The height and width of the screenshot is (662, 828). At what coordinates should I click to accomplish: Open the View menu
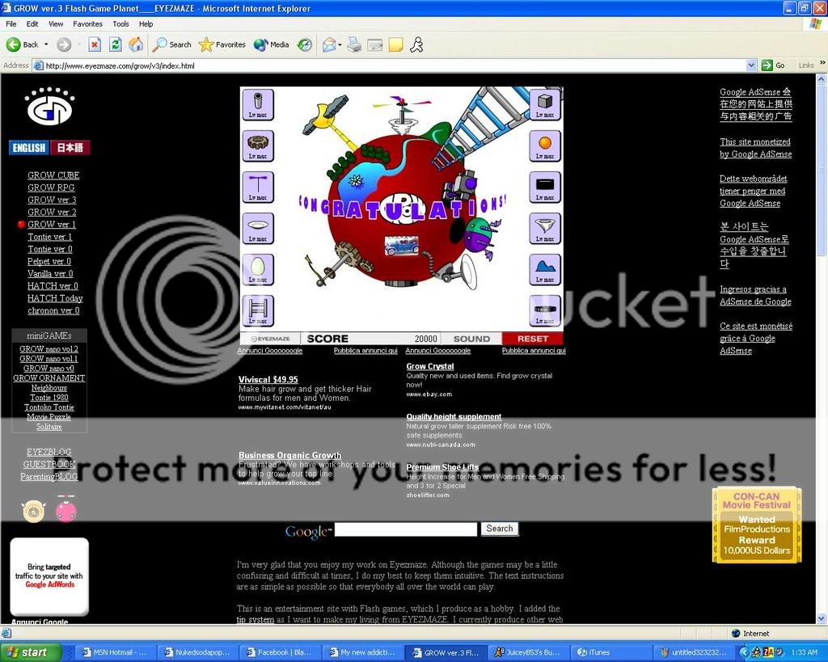click(x=56, y=23)
